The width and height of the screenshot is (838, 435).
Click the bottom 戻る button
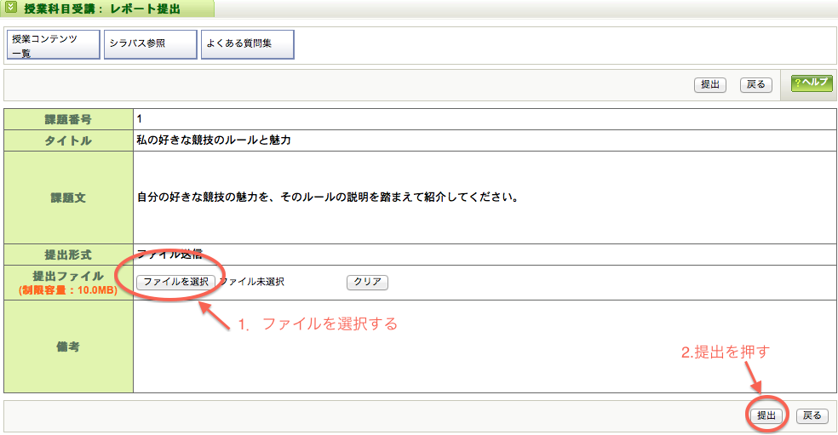coord(812,415)
